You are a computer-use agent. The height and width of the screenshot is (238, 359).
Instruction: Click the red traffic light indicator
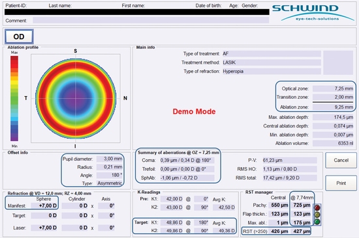pos(317,207)
